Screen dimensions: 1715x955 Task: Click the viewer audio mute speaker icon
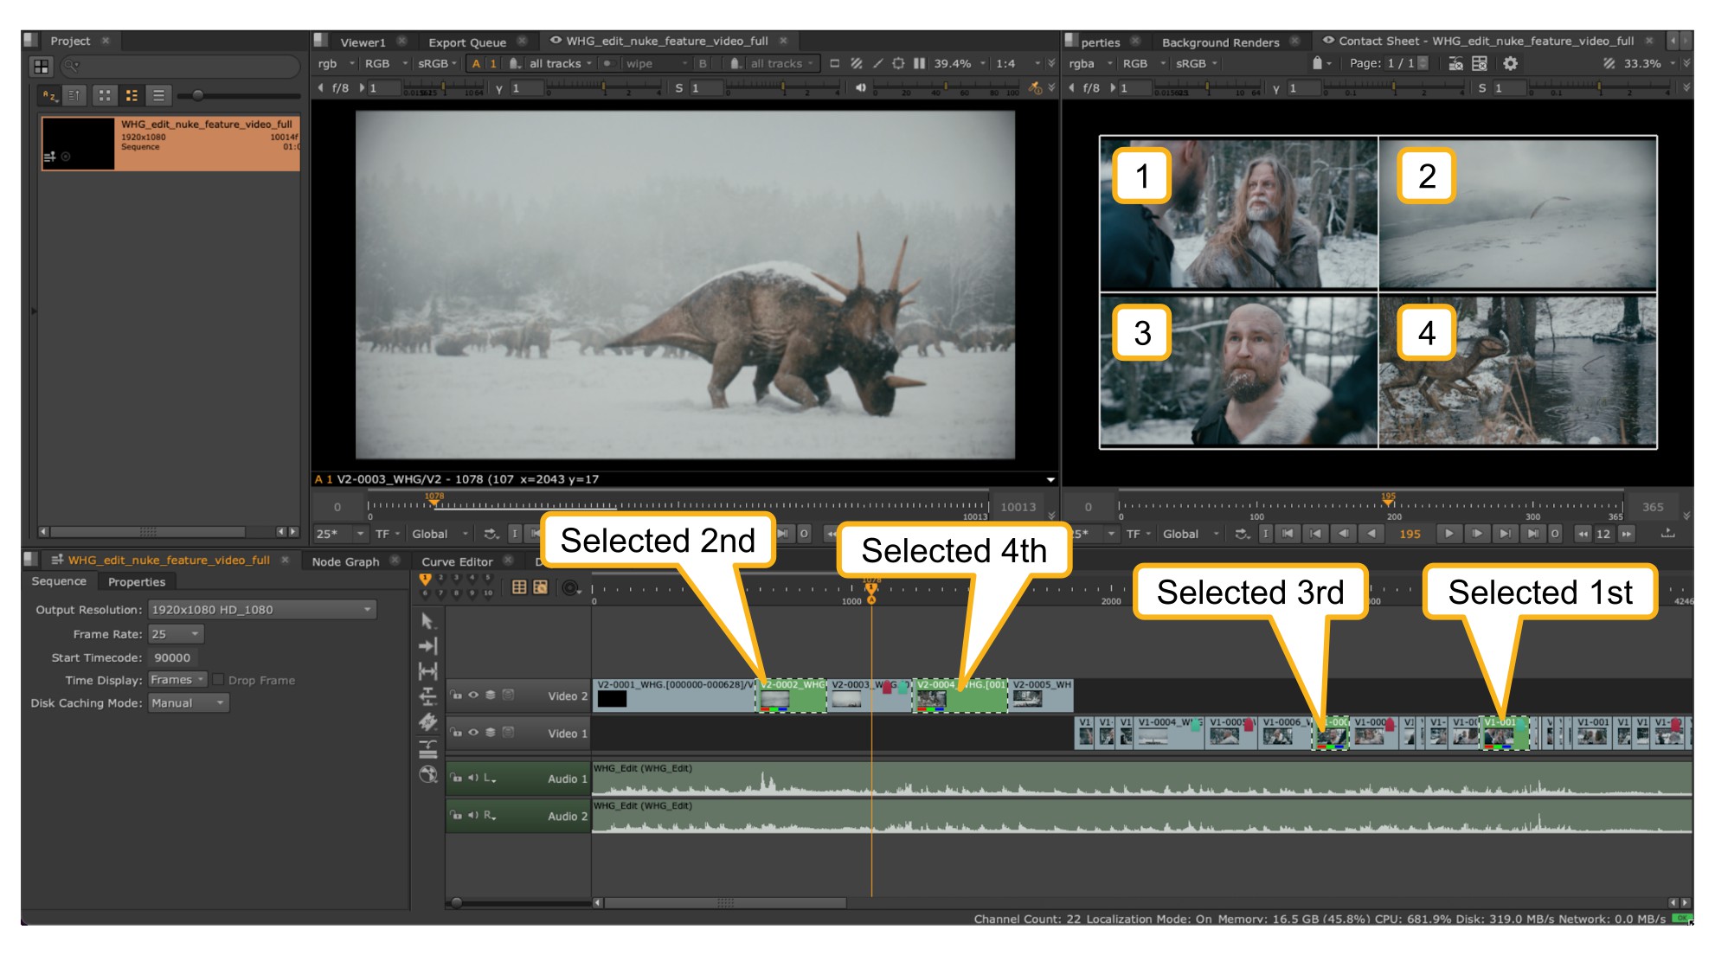coord(861,88)
